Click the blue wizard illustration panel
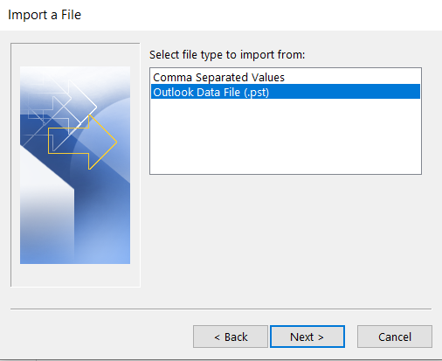Image resolution: width=442 pixels, height=361 pixels. click(75, 165)
